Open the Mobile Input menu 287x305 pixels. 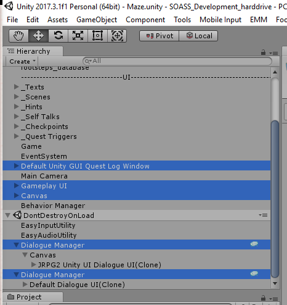[x=220, y=20]
